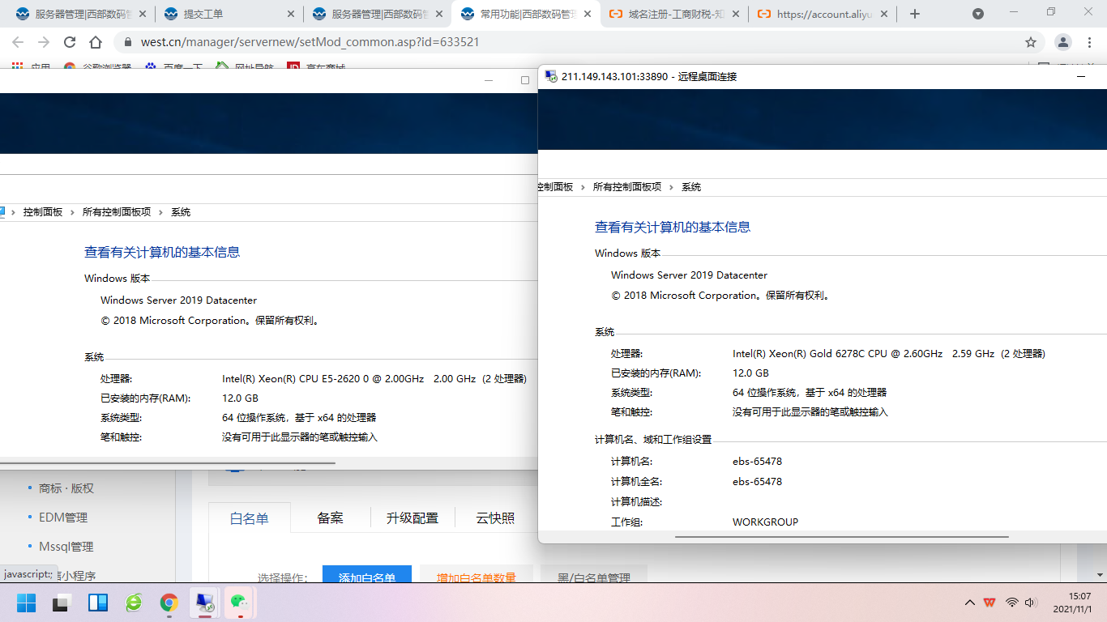Click the Chrome home icon
Image resolution: width=1107 pixels, height=622 pixels.
[96, 42]
